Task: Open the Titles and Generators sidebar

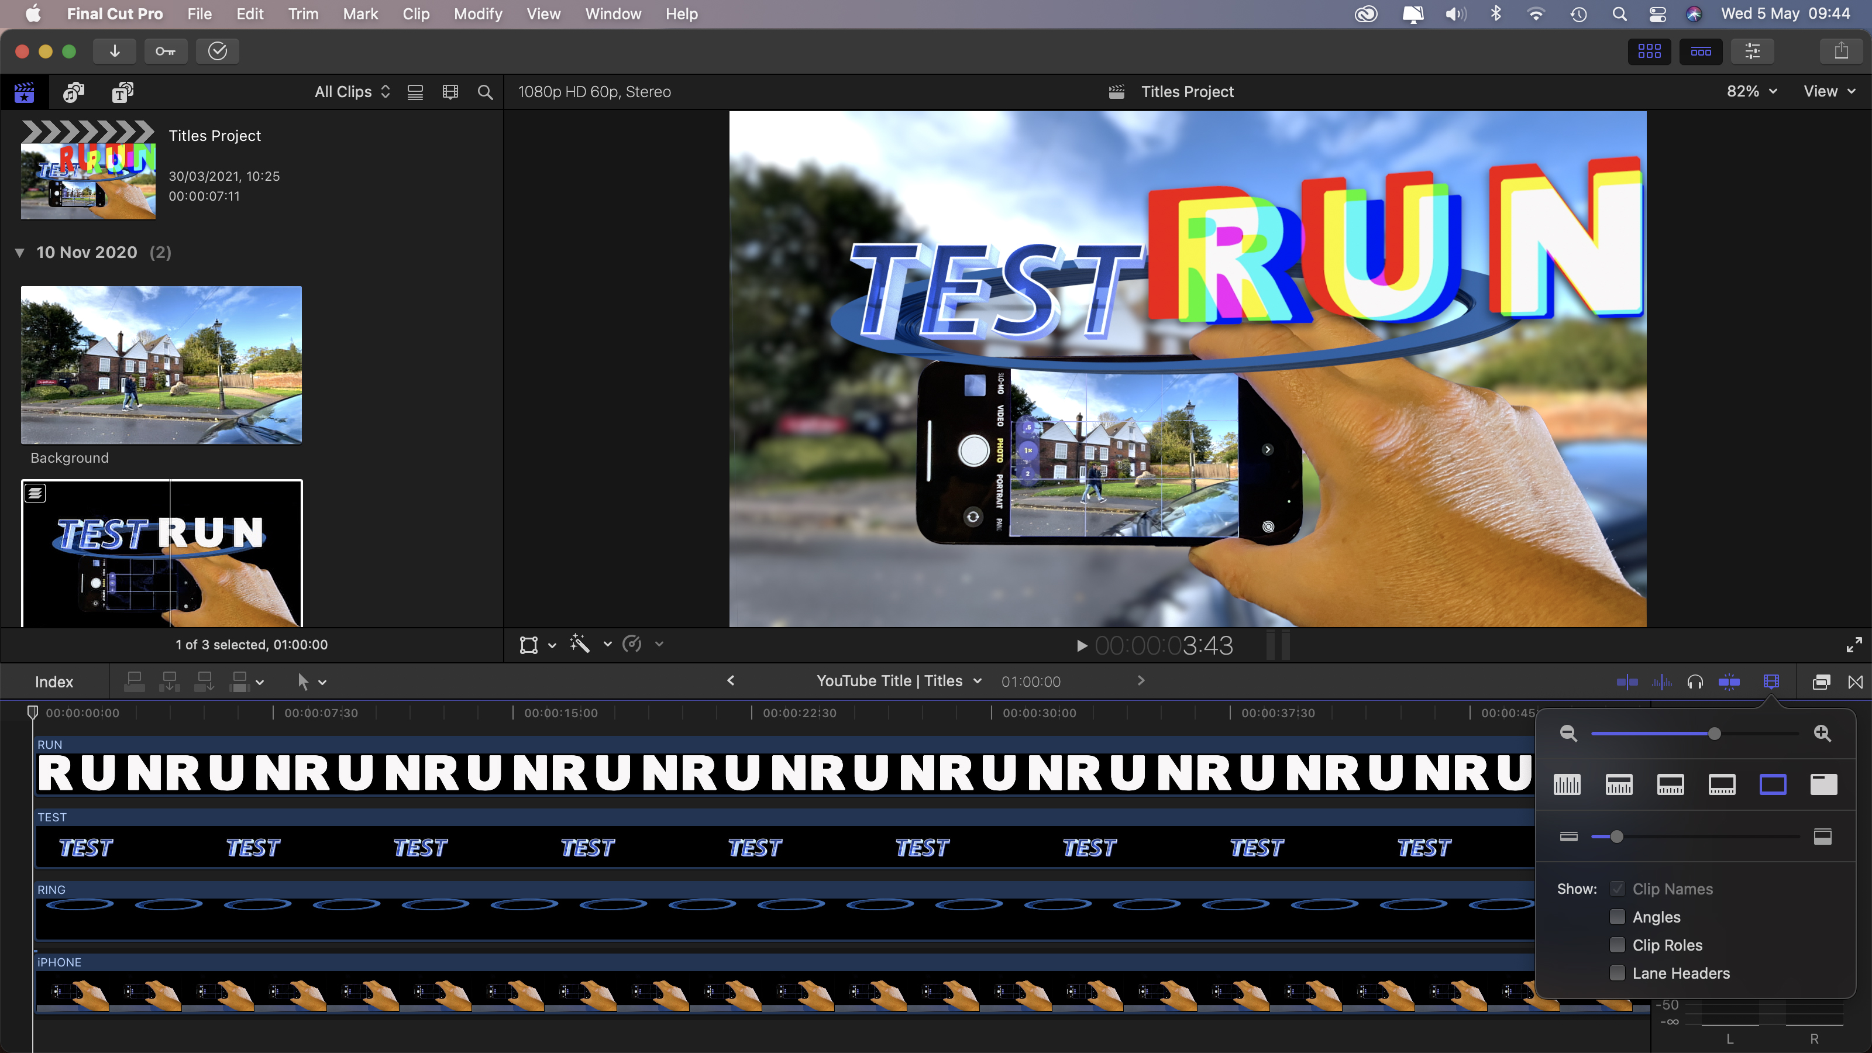Action: pos(122,92)
